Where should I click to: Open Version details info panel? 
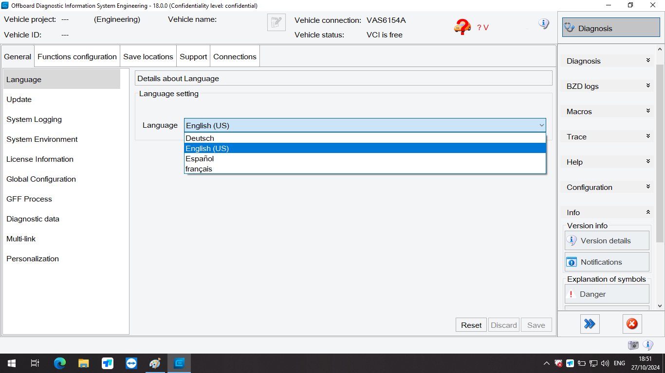tap(607, 240)
